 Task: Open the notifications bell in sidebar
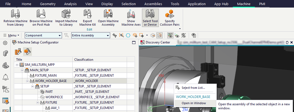coord(5,77)
